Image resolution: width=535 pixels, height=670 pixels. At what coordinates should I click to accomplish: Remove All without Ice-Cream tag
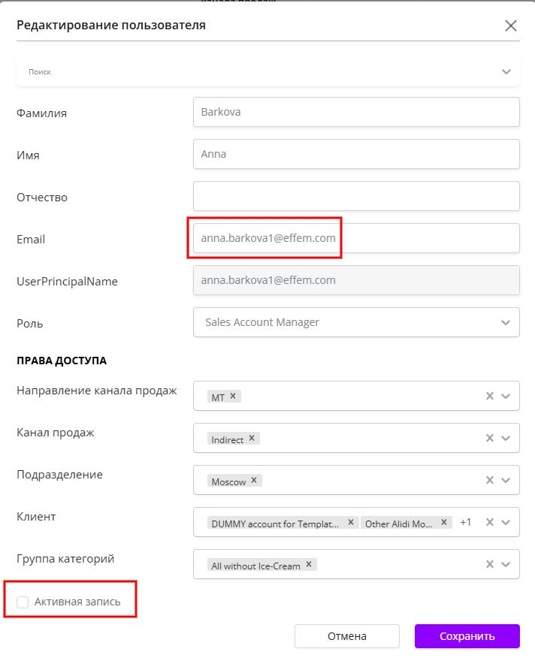[308, 565]
